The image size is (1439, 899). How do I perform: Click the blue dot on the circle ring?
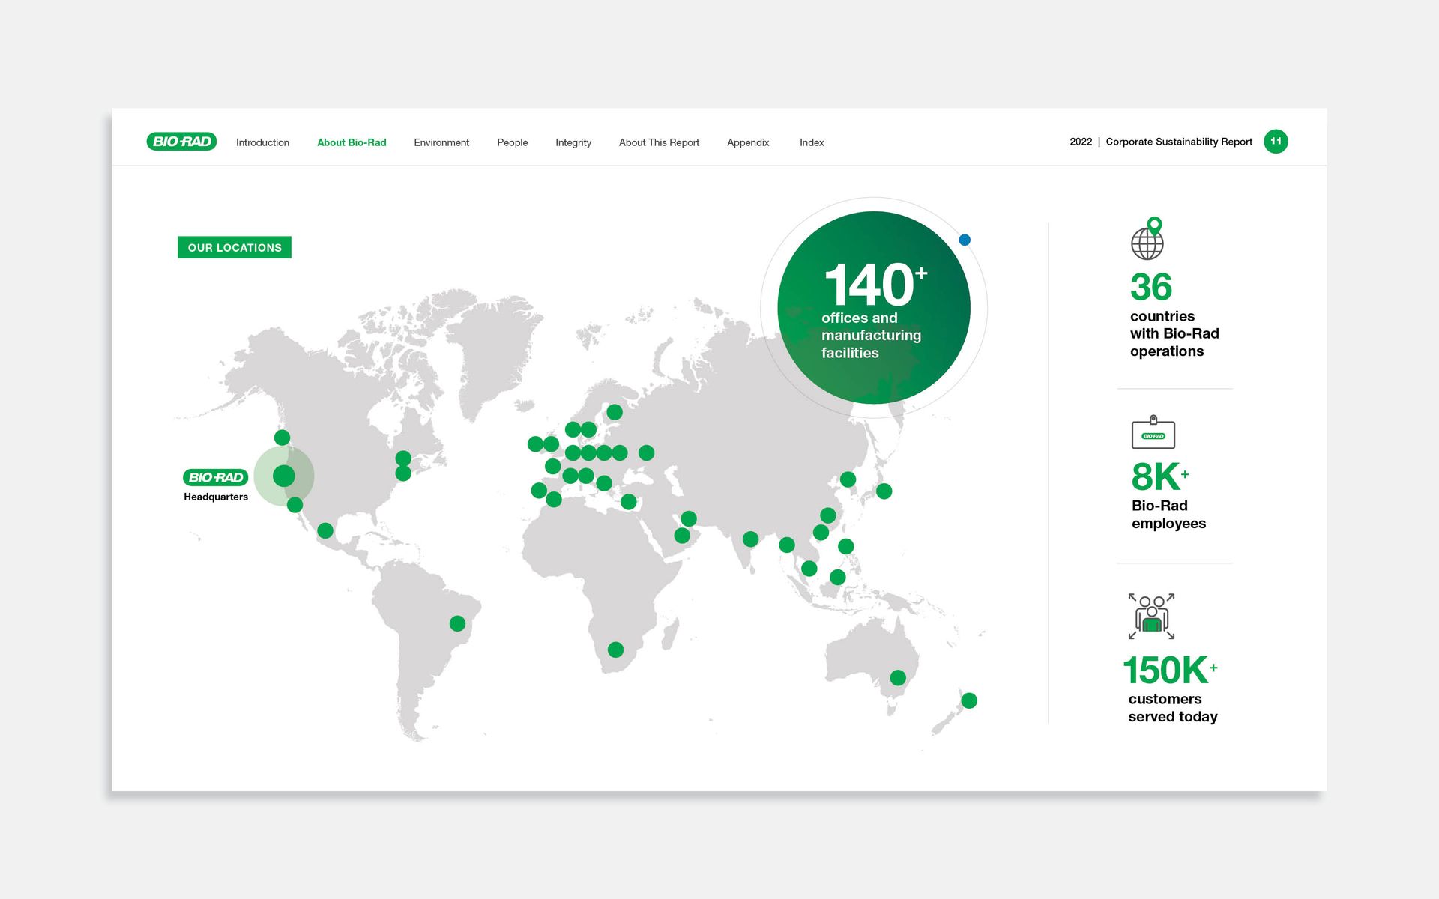965,240
